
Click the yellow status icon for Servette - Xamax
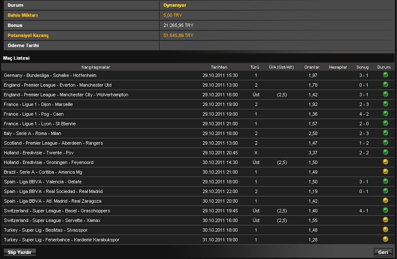pos(385,220)
